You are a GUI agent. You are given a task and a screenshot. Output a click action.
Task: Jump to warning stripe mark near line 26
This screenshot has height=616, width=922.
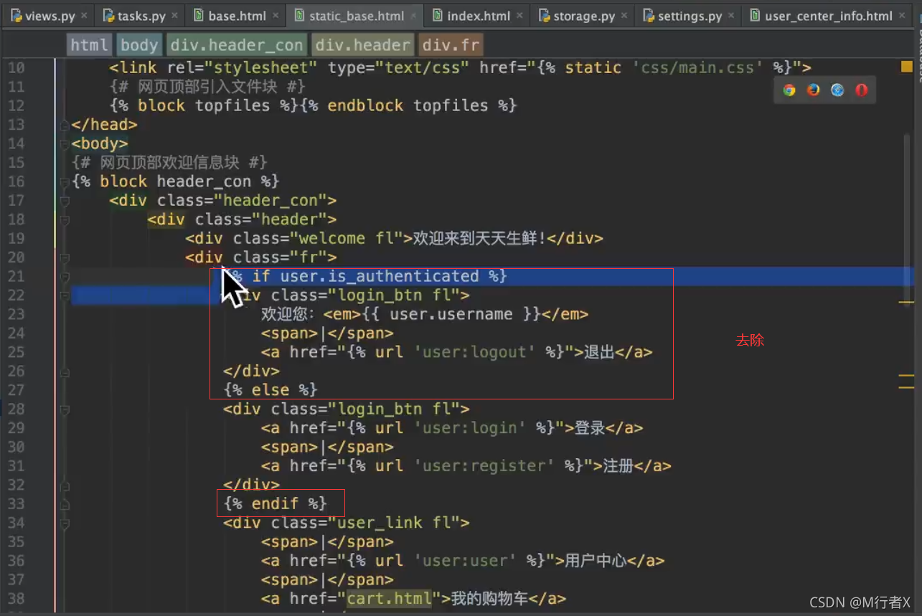click(x=907, y=374)
